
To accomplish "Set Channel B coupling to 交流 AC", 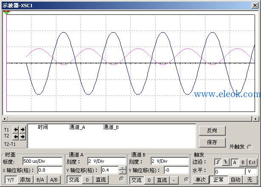I will pos(137,180).
